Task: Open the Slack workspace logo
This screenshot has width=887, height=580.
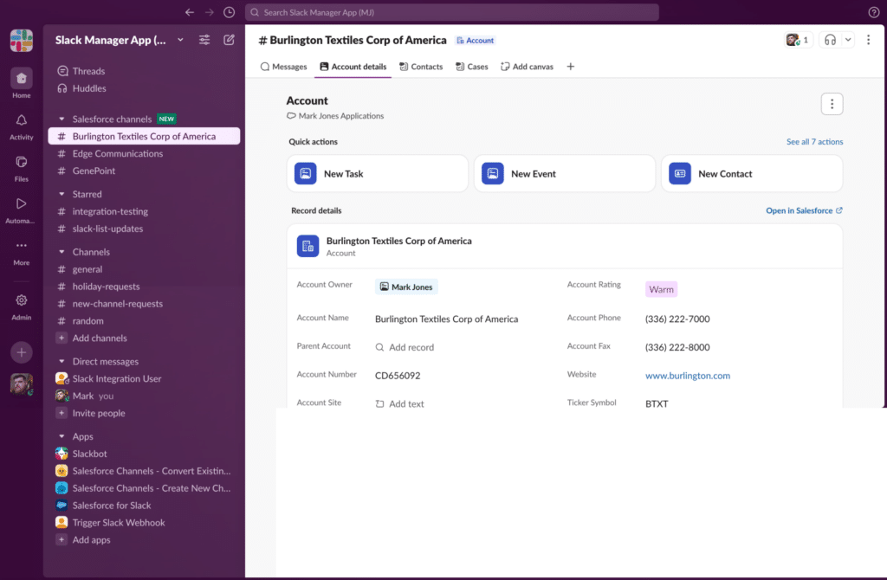Action: [22, 41]
